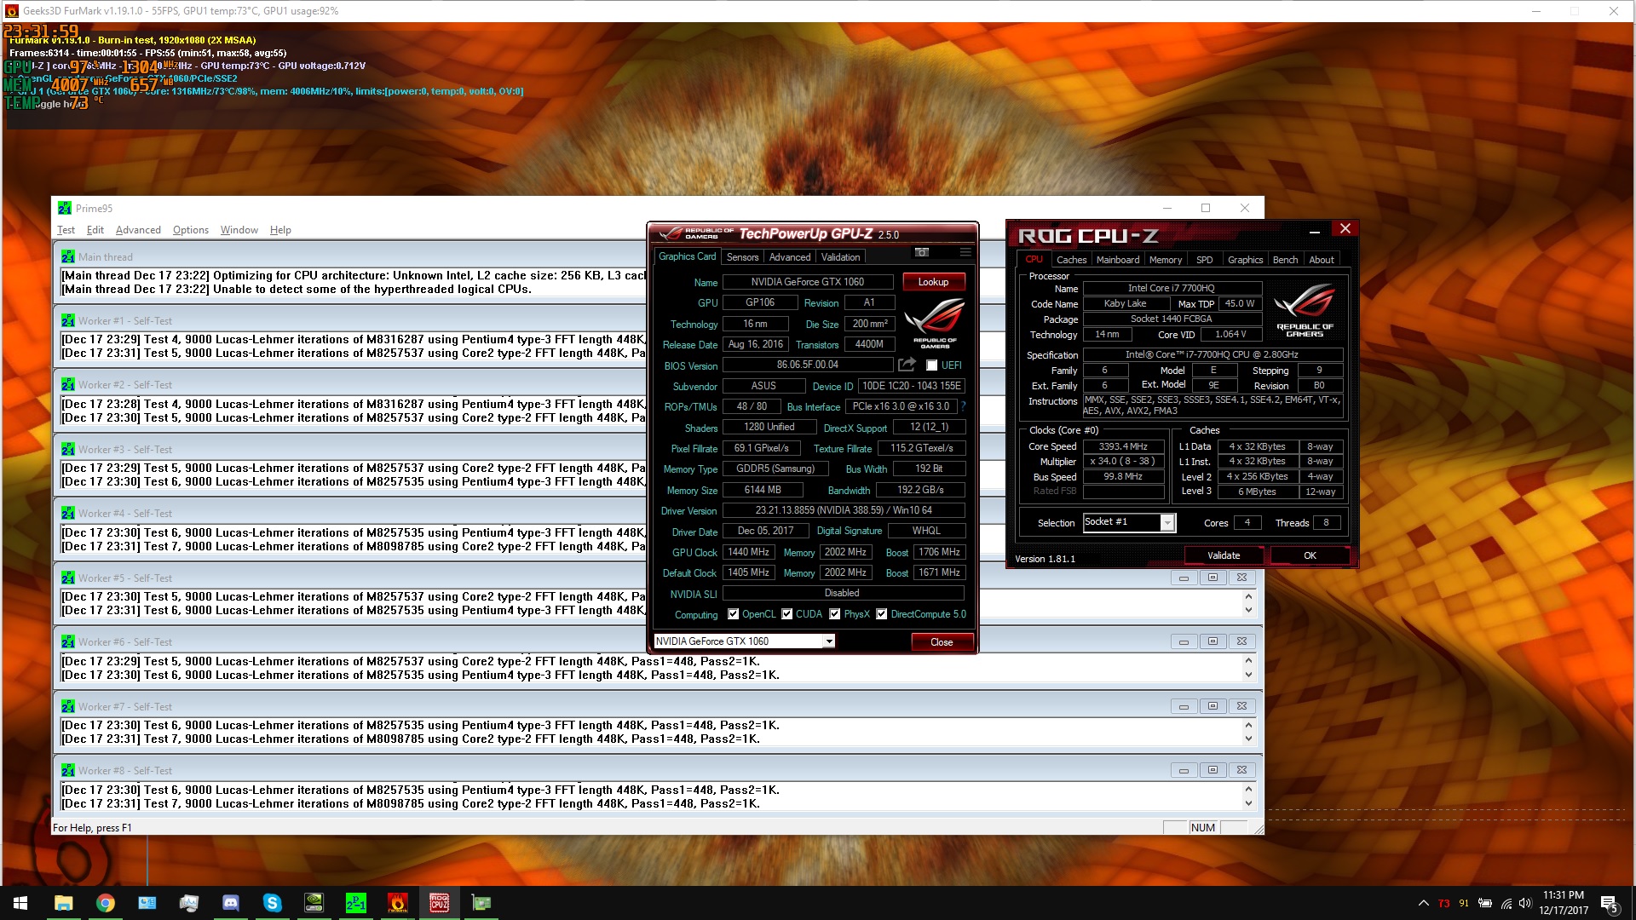Screen dimensions: 1636x920
Task: Click the GPU-Z Close button
Action: click(942, 642)
